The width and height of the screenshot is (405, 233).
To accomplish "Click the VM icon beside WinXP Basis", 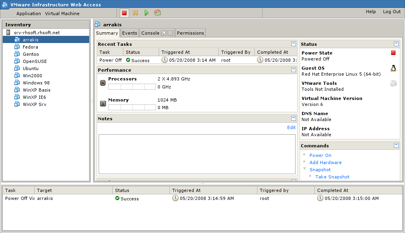I will pyautogui.click(x=17, y=90).
